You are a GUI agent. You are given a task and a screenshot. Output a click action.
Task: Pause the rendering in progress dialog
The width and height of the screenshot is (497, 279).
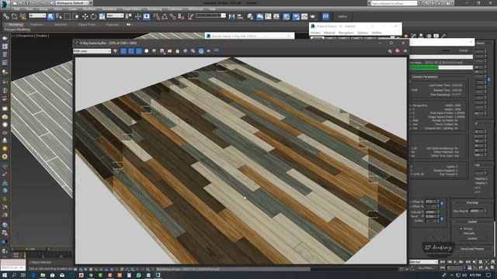click(x=447, y=50)
